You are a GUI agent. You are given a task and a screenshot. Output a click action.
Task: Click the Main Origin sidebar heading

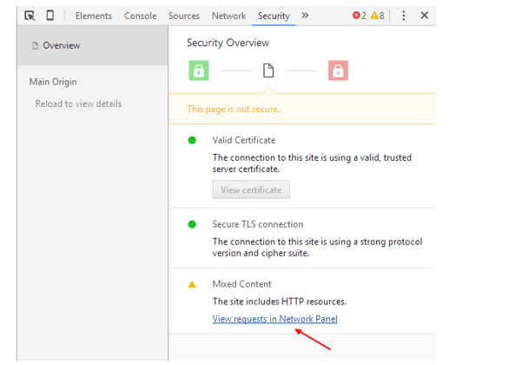click(x=53, y=82)
